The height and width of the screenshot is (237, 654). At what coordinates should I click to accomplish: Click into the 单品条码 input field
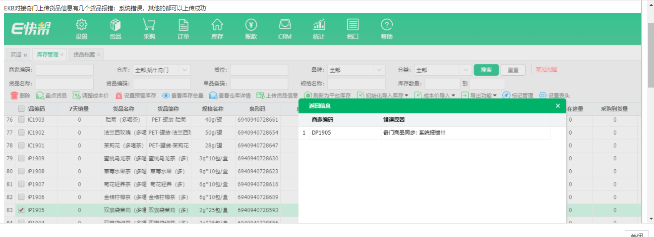point(259,84)
